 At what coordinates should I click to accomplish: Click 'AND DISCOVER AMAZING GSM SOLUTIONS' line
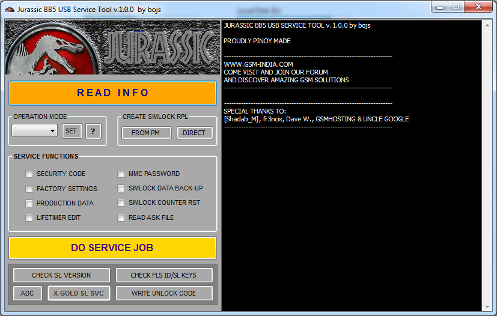[286, 80]
